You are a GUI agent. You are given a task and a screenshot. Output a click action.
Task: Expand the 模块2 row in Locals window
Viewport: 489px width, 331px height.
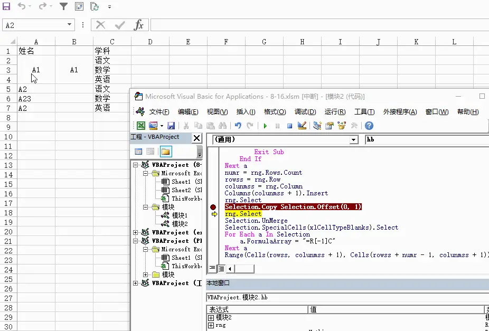211,318
